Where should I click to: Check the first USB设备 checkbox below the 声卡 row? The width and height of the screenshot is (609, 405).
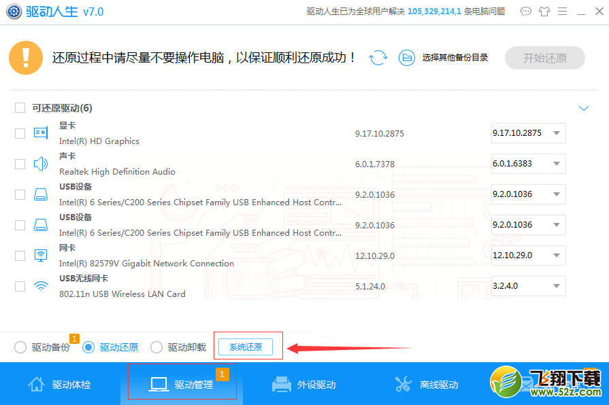tap(20, 194)
